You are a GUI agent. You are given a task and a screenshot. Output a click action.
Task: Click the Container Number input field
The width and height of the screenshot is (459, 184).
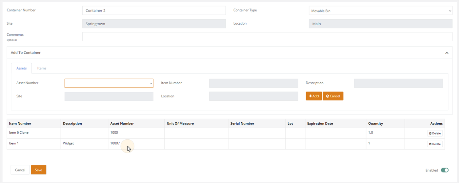[154, 10]
